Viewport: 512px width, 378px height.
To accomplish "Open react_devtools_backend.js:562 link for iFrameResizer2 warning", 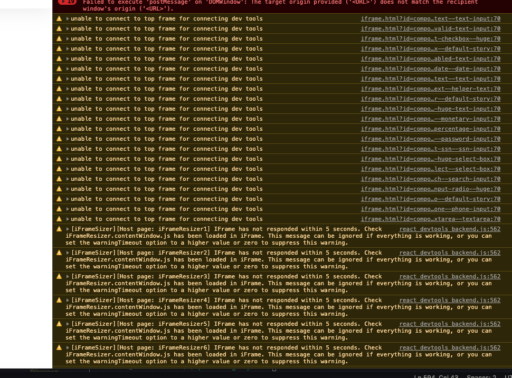I will click(450, 253).
